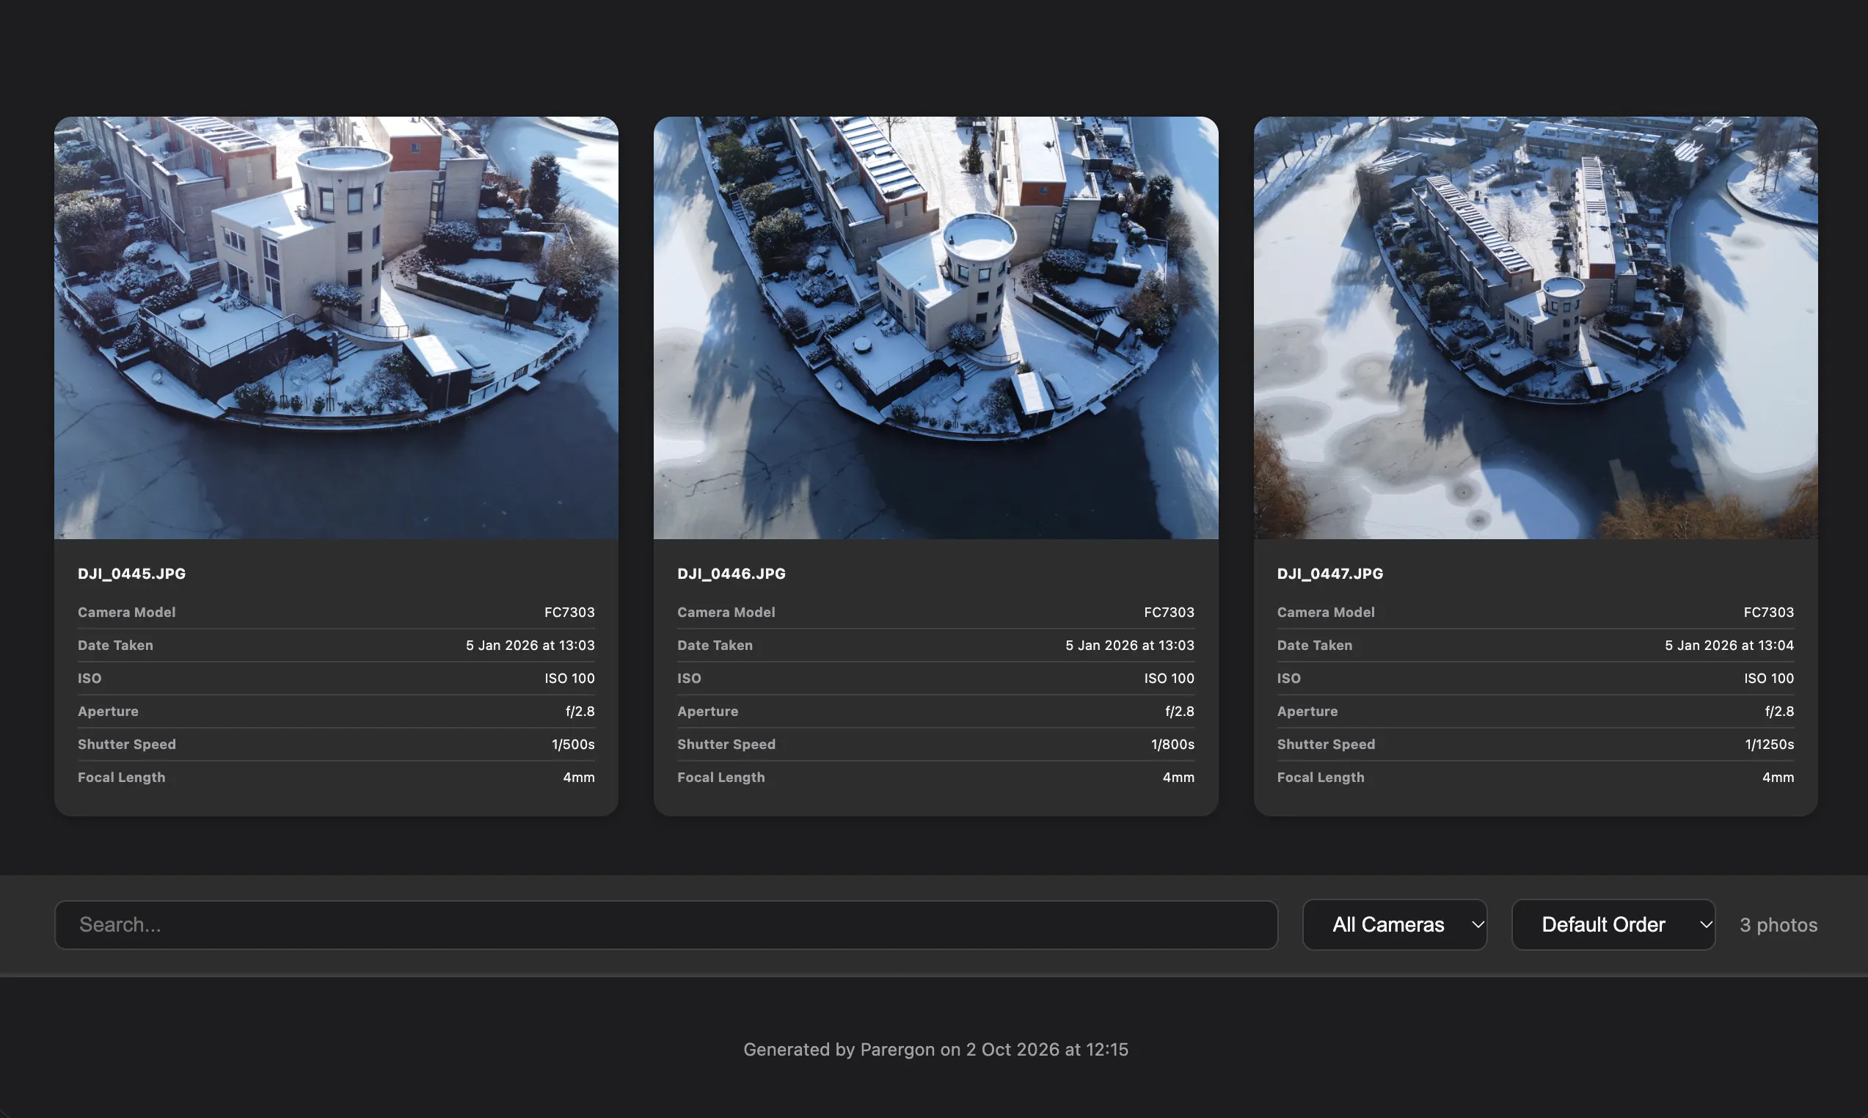The height and width of the screenshot is (1118, 1868).
Task: Click DJI_0445 date taken value
Action: 530,645
